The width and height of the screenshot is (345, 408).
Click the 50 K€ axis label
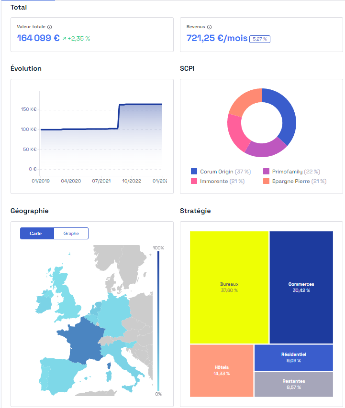point(30,150)
